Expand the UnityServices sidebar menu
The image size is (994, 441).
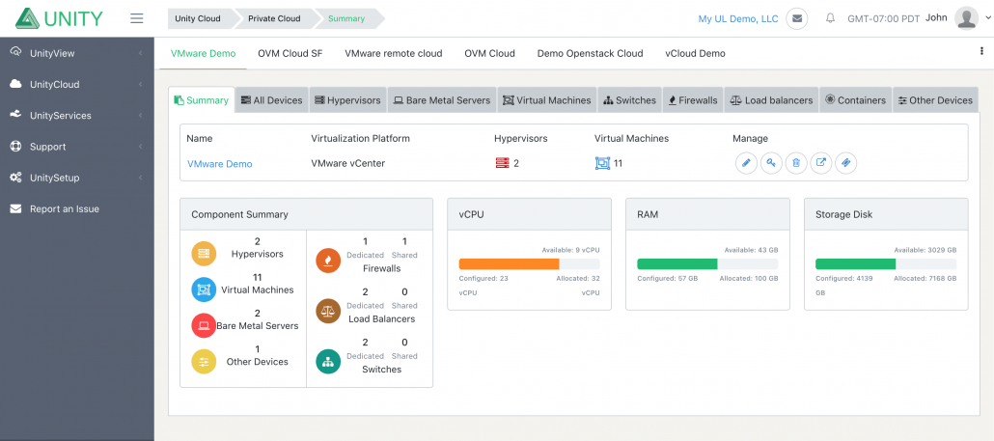[x=77, y=116]
